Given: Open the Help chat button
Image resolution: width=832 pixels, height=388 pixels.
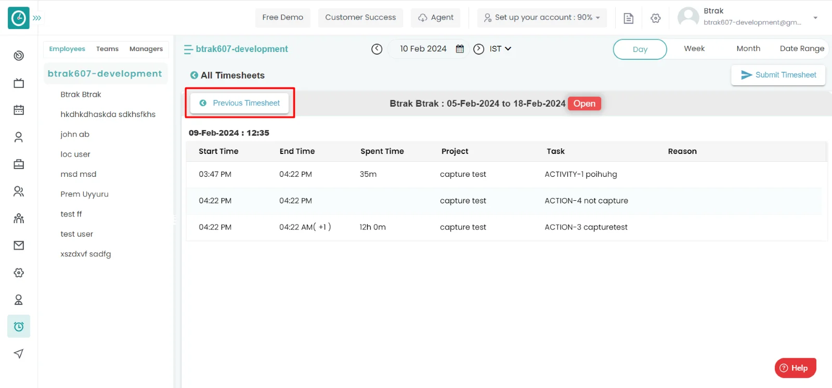Looking at the screenshot, I should tap(795, 368).
